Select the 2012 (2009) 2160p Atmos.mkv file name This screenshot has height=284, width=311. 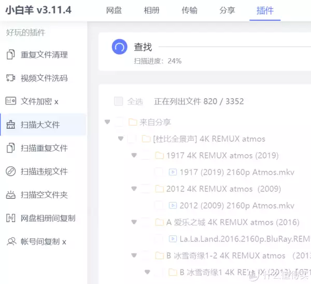237,206
